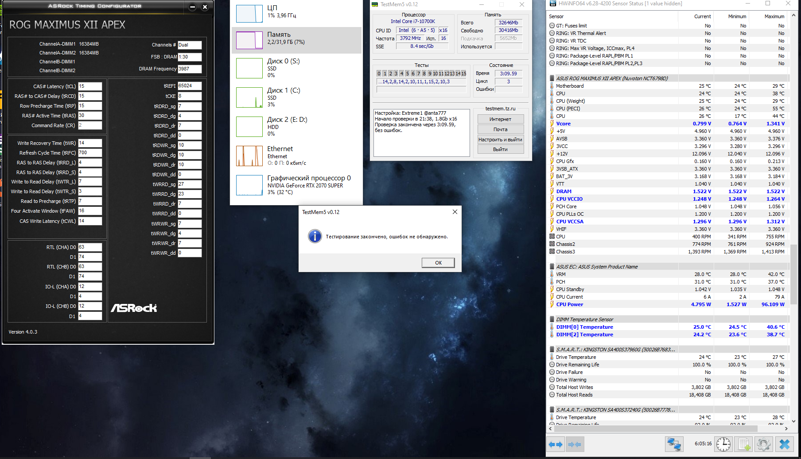Image resolution: width=801 pixels, height=459 pixels.
Task: Click the fan icon beside Chassis2
Action: point(552,244)
